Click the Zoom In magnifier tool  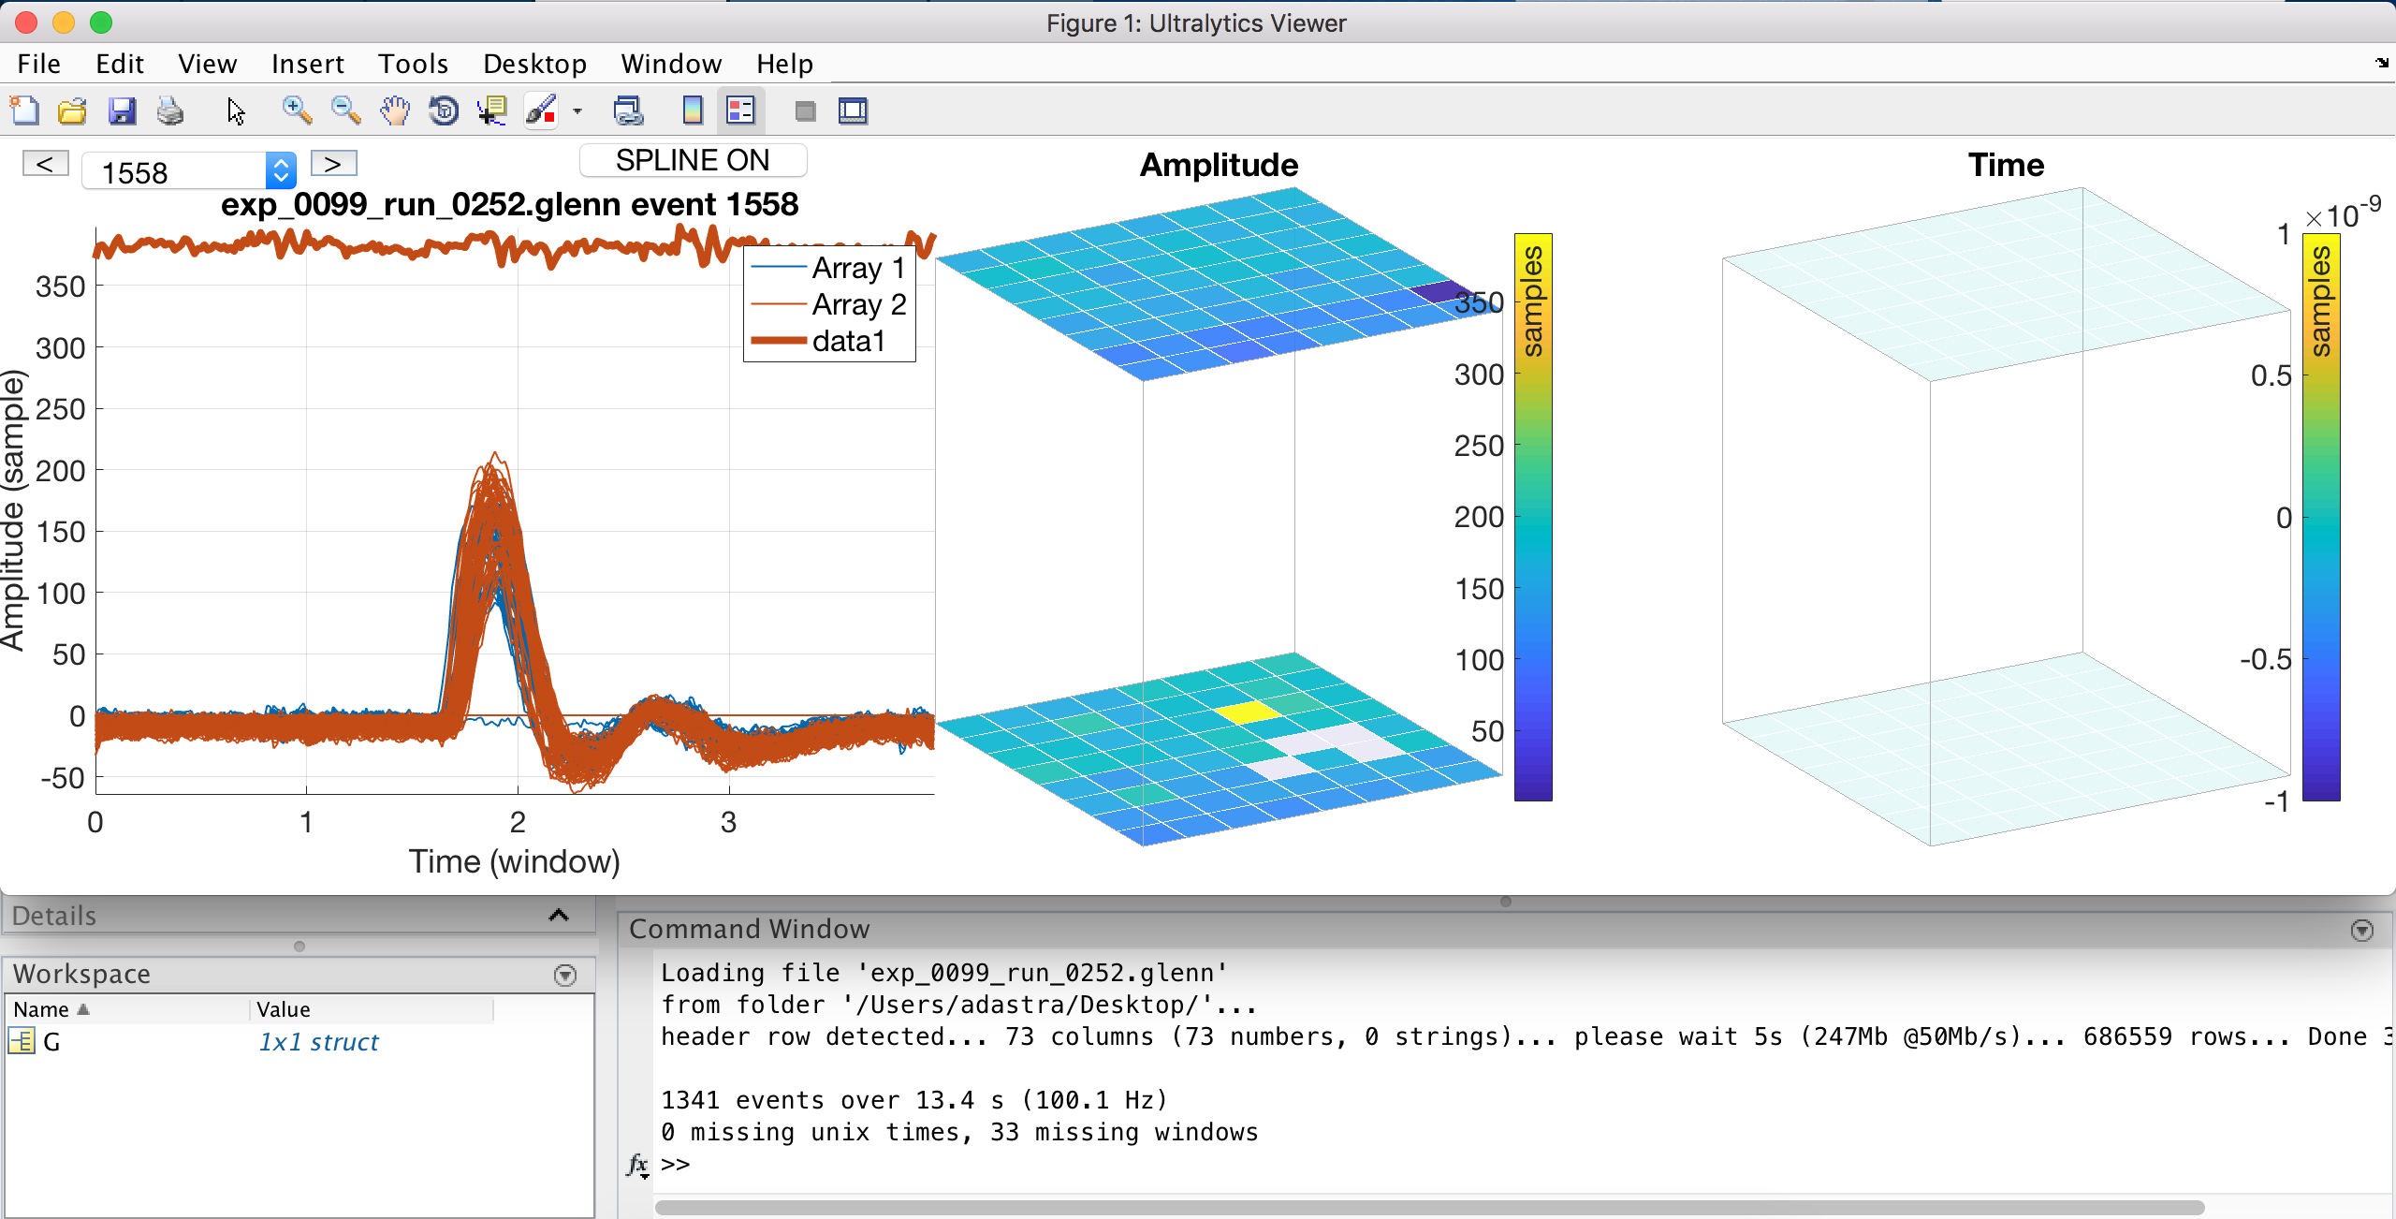[x=297, y=110]
